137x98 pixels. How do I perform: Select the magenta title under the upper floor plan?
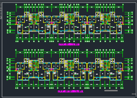coord(69,44)
